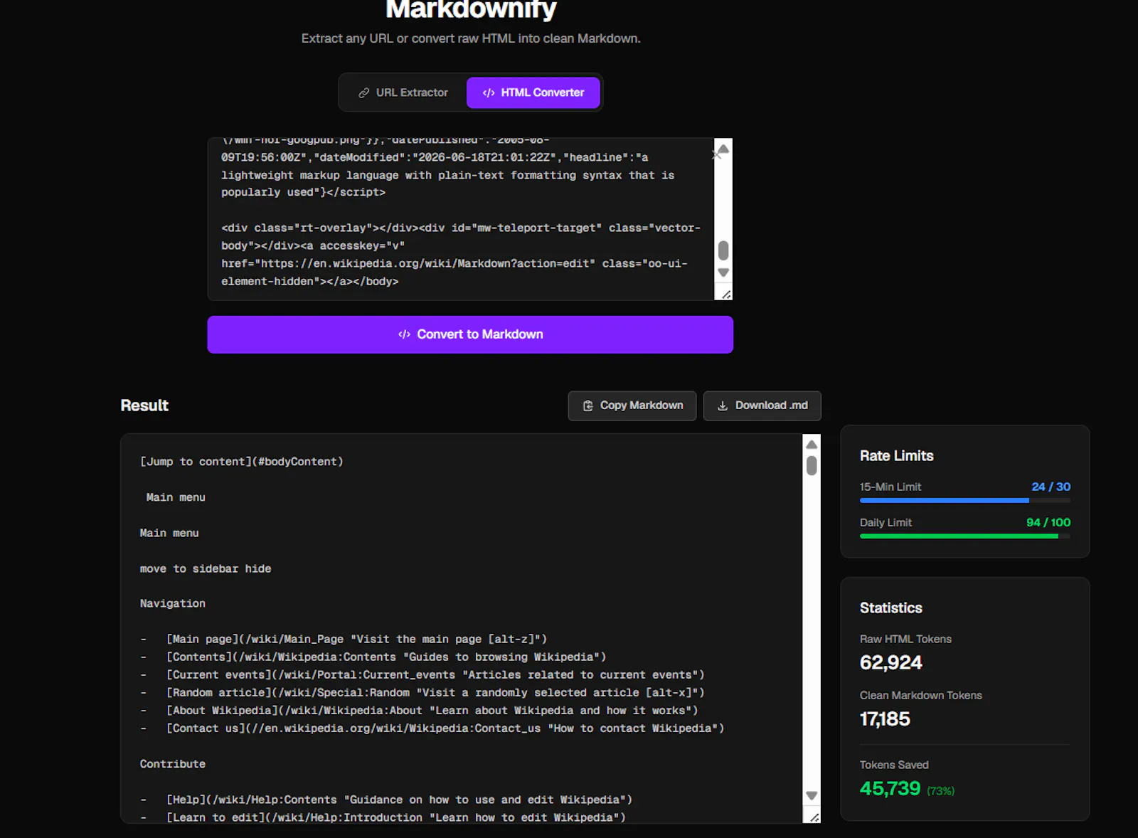This screenshot has width=1138, height=838.
Task: Click the download arrow icon
Action: point(723,405)
